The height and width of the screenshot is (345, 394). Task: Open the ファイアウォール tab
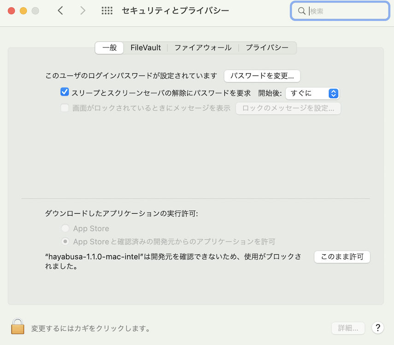pyautogui.click(x=203, y=47)
